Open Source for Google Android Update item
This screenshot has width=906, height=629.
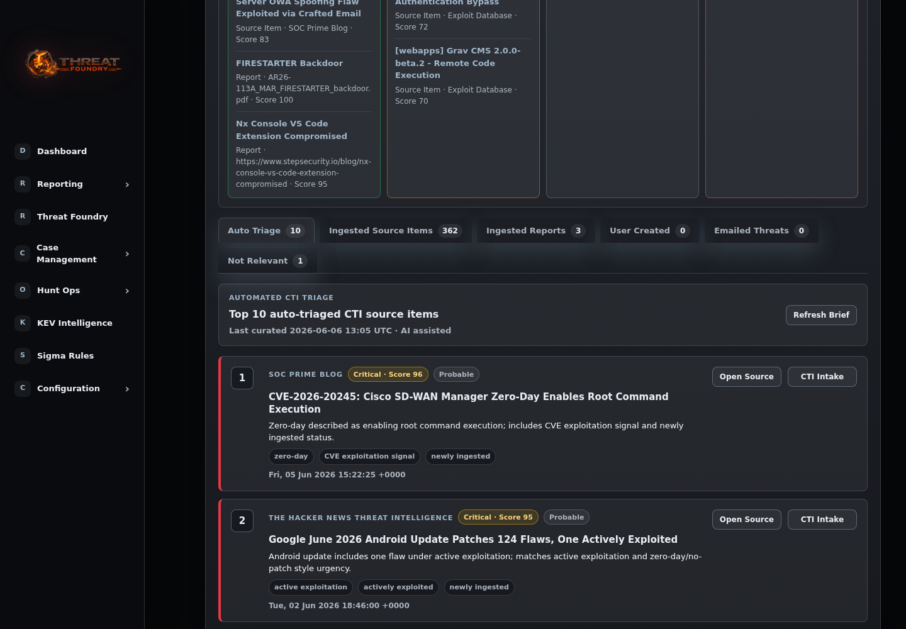[746, 520]
